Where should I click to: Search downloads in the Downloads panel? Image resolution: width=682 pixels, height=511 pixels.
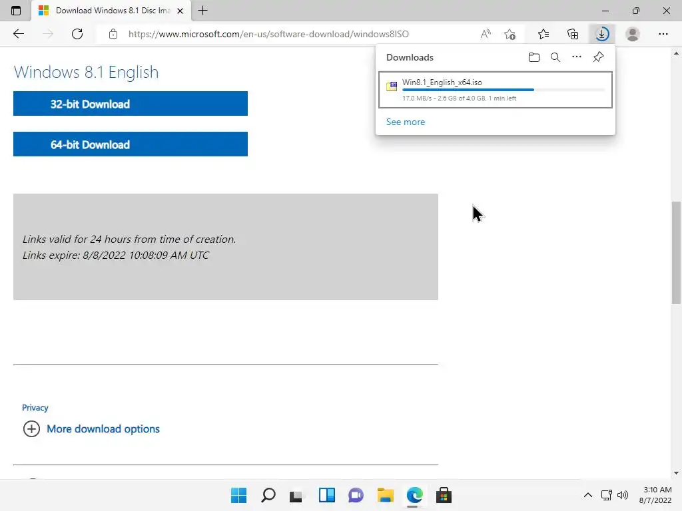coord(555,57)
